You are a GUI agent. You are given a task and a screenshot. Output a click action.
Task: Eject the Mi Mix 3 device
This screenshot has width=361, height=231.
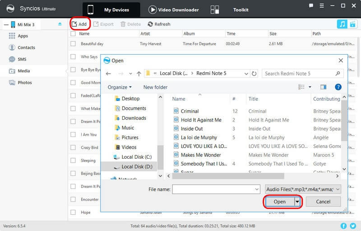[x=60, y=24]
